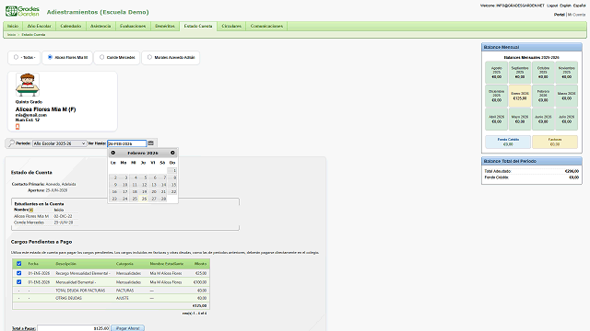Screen dimensions: 590x331
Task: Click the Inicio breadcrumb link
Action: (x=12, y=35)
